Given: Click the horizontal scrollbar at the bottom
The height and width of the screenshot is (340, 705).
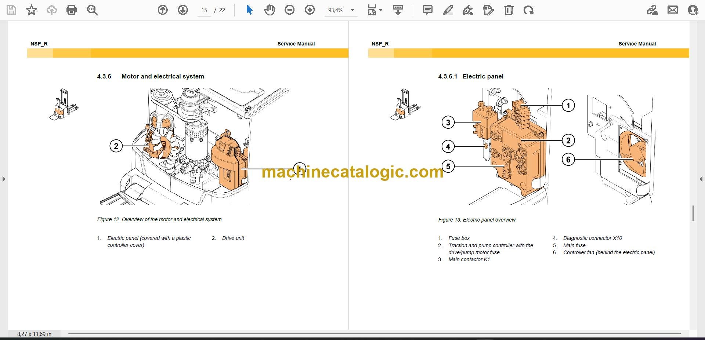Looking at the screenshot, I should pos(375,333).
